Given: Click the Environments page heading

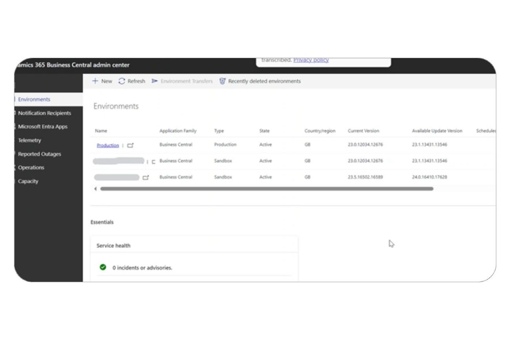Looking at the screenshot, I should point(116,106).
